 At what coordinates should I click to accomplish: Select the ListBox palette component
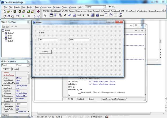[x=93, y=15]
